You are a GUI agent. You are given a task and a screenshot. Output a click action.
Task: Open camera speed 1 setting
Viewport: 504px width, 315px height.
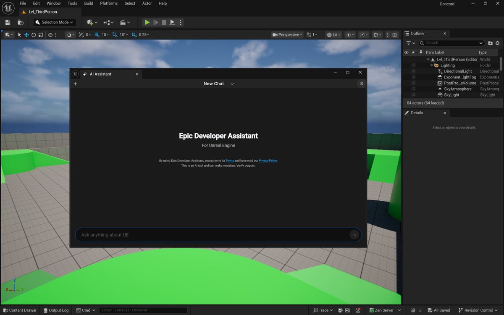(x=312, y=35)
